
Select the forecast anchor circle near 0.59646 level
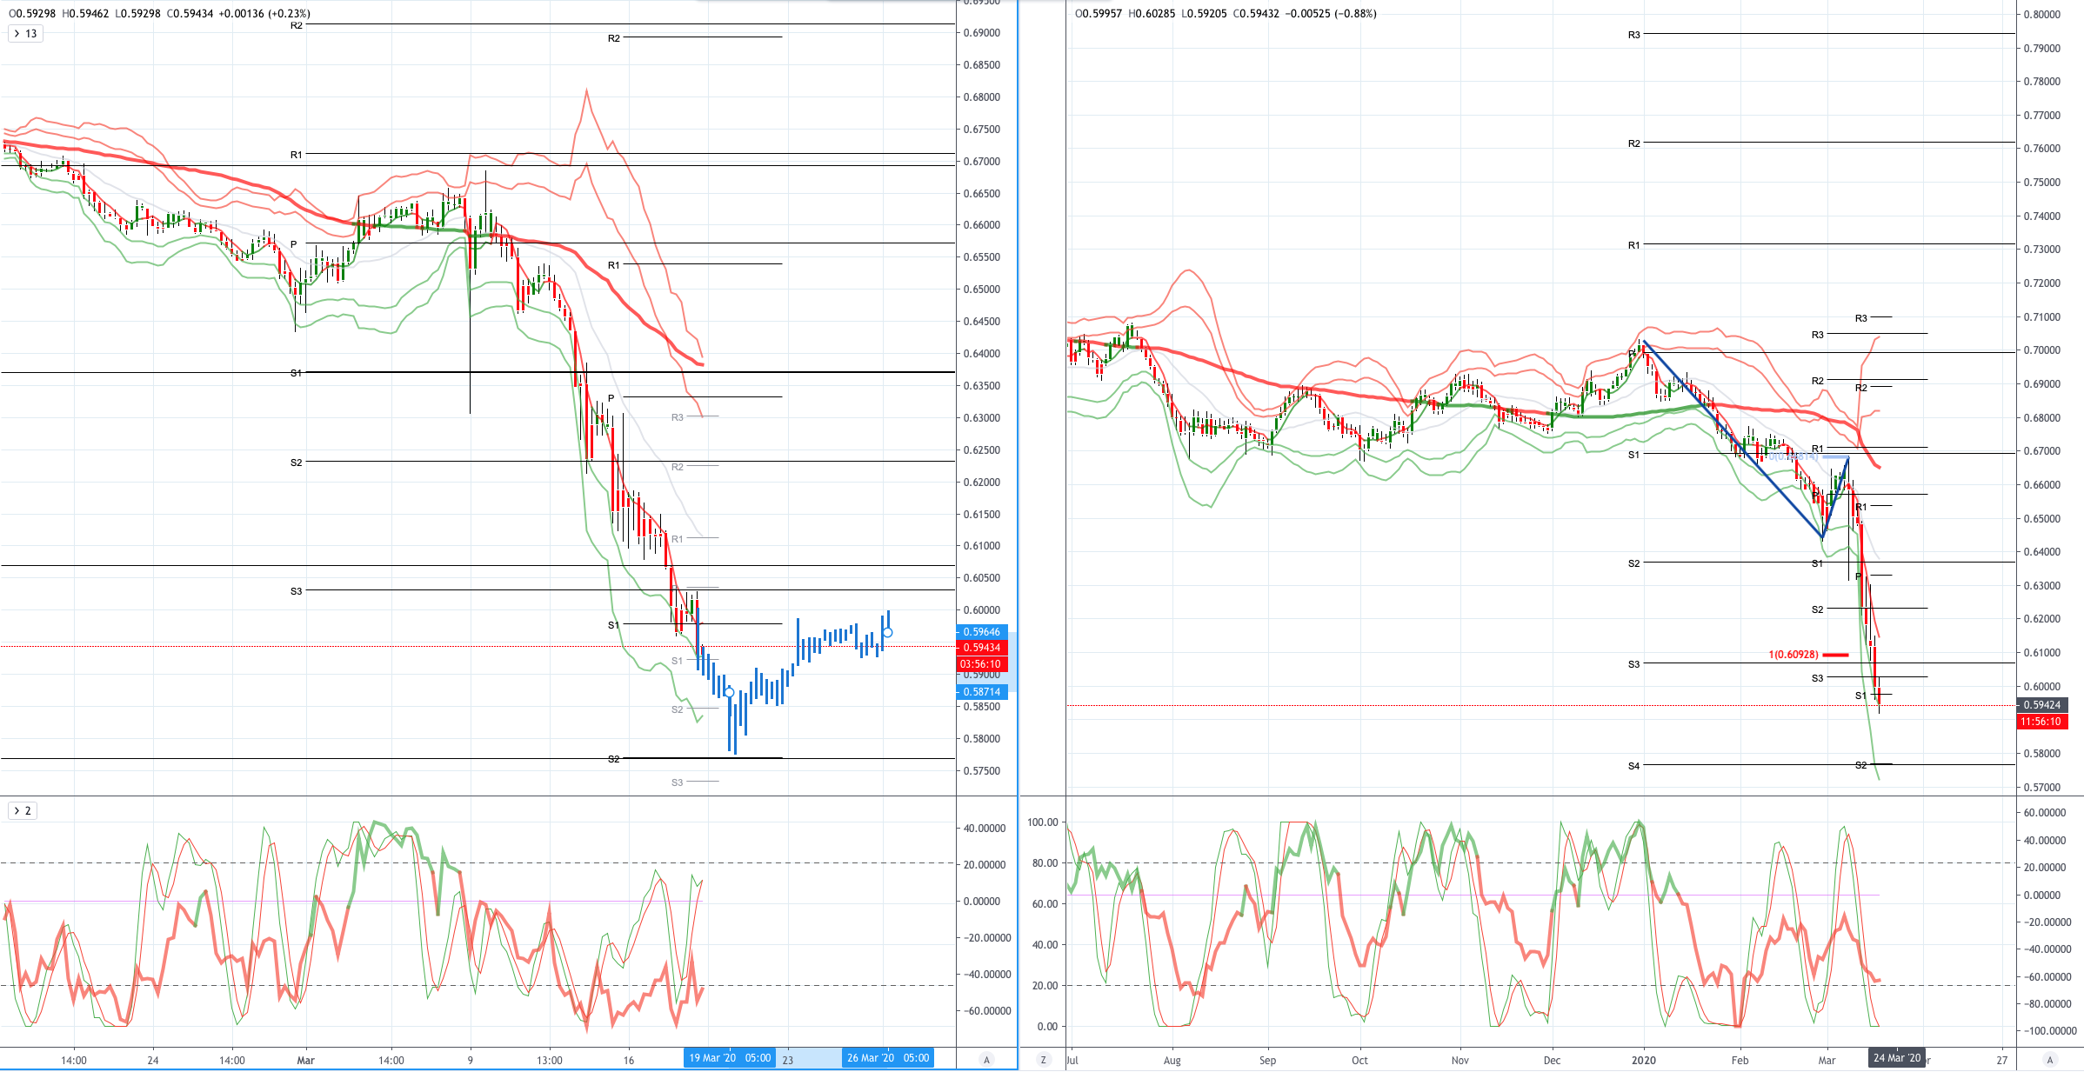[x=887, y=632]
